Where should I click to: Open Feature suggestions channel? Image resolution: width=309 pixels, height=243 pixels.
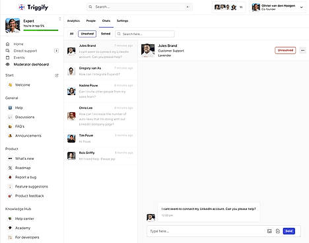coord(31,187)
